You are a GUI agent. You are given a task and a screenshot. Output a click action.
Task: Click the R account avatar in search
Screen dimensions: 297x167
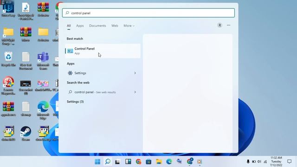pyautogui.click(x=220, y=25)
